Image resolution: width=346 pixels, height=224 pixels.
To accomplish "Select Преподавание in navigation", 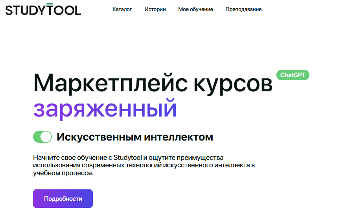I will [243, 9].
